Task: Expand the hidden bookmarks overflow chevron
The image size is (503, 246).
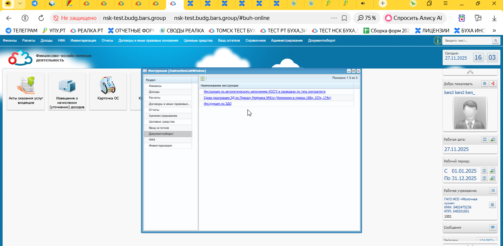Action: click(x=494, y=31)
